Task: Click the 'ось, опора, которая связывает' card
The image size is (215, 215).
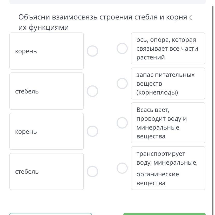Action: (x=168, y=48)
